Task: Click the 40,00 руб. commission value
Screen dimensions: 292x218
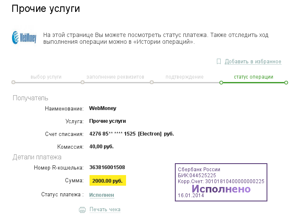Action: tap(101, 147)
